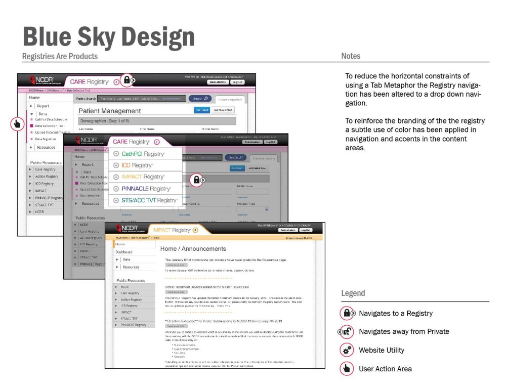The image size is (506, 391).
Task: Select Call For Data Schedule in Patient Management window
Action: pyautogui.click(x=51, y=119)
